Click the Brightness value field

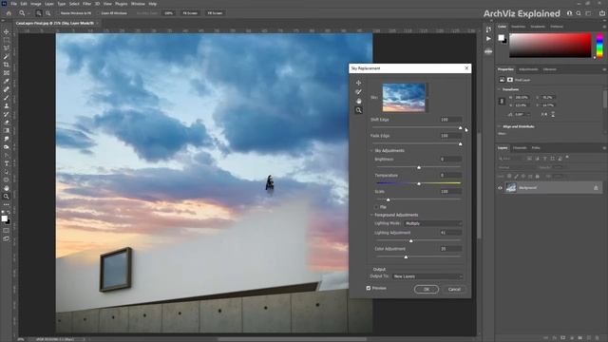[x=451, y=159]
